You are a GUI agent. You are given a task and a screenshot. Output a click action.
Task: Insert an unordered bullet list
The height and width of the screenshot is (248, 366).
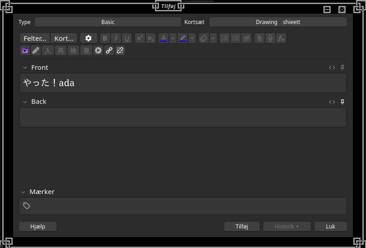point(225,38)
